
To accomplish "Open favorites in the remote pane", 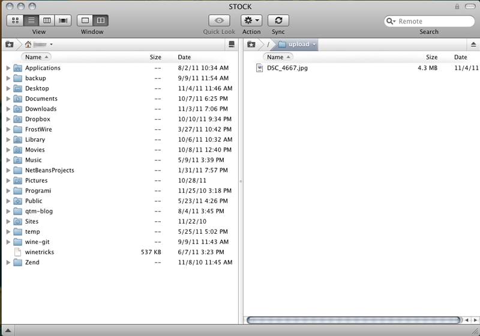I will [252, 44].
